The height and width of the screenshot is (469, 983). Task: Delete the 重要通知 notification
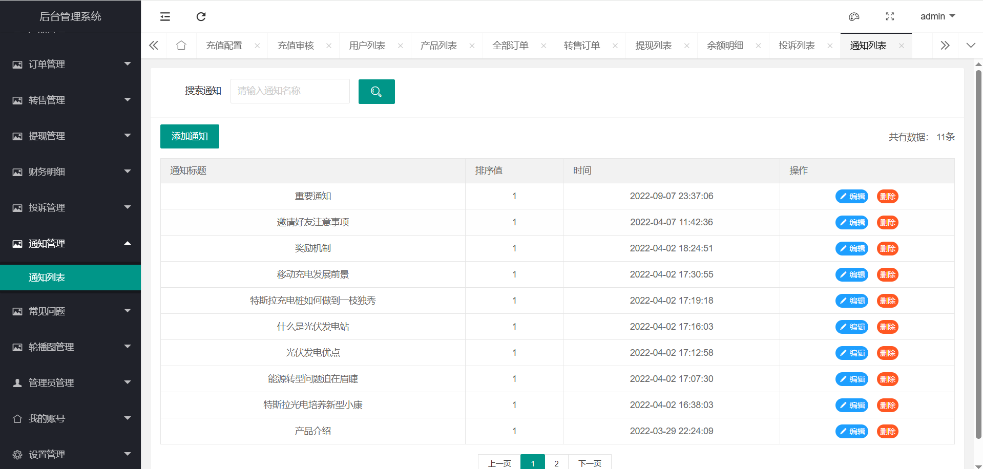[887, 197]
